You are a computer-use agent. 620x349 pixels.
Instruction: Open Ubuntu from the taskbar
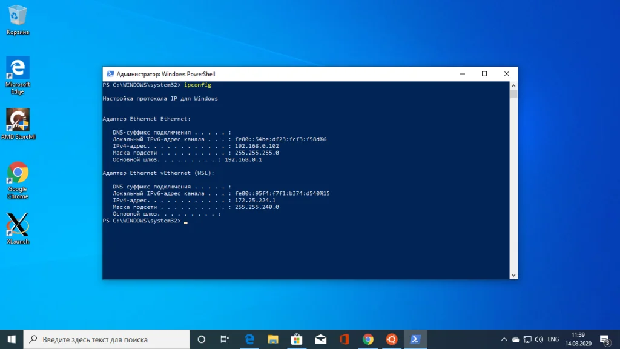point(392,339)
